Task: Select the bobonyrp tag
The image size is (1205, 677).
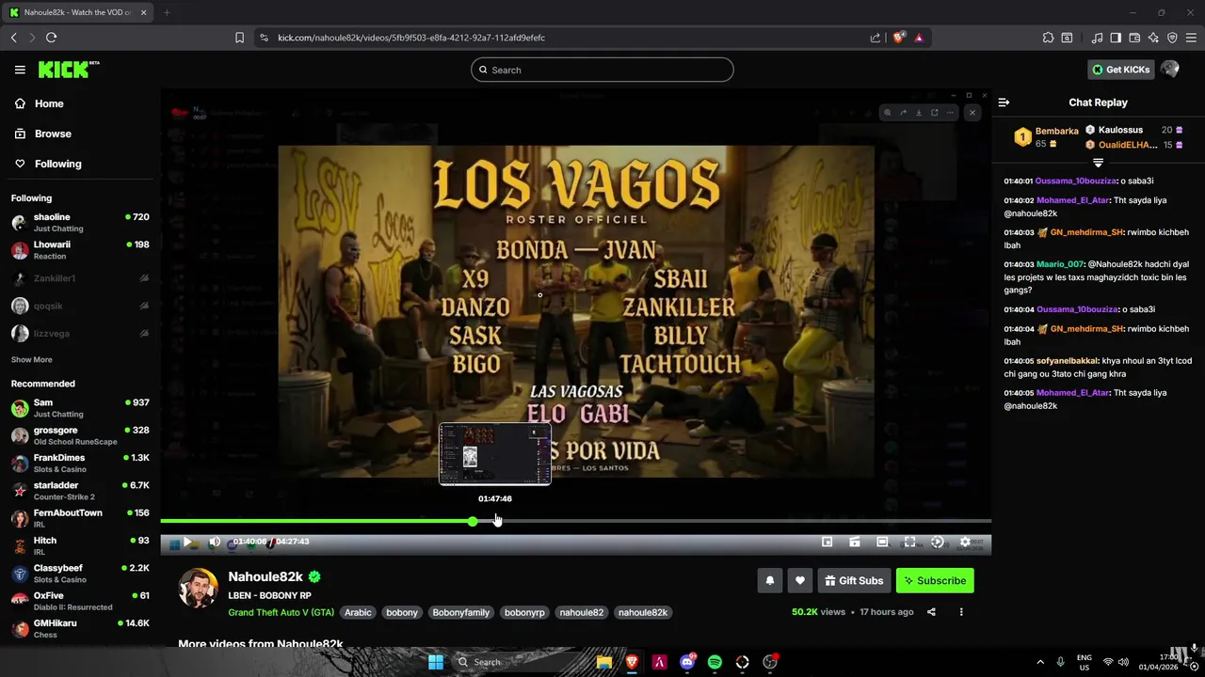Action: point(524,612)
